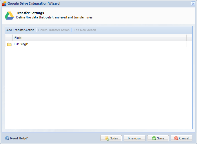Viewport: 197px width, 144px height.
Task: Click the green checkmark icon on Save
Action: pyautogui.click(x=154, y=138)
